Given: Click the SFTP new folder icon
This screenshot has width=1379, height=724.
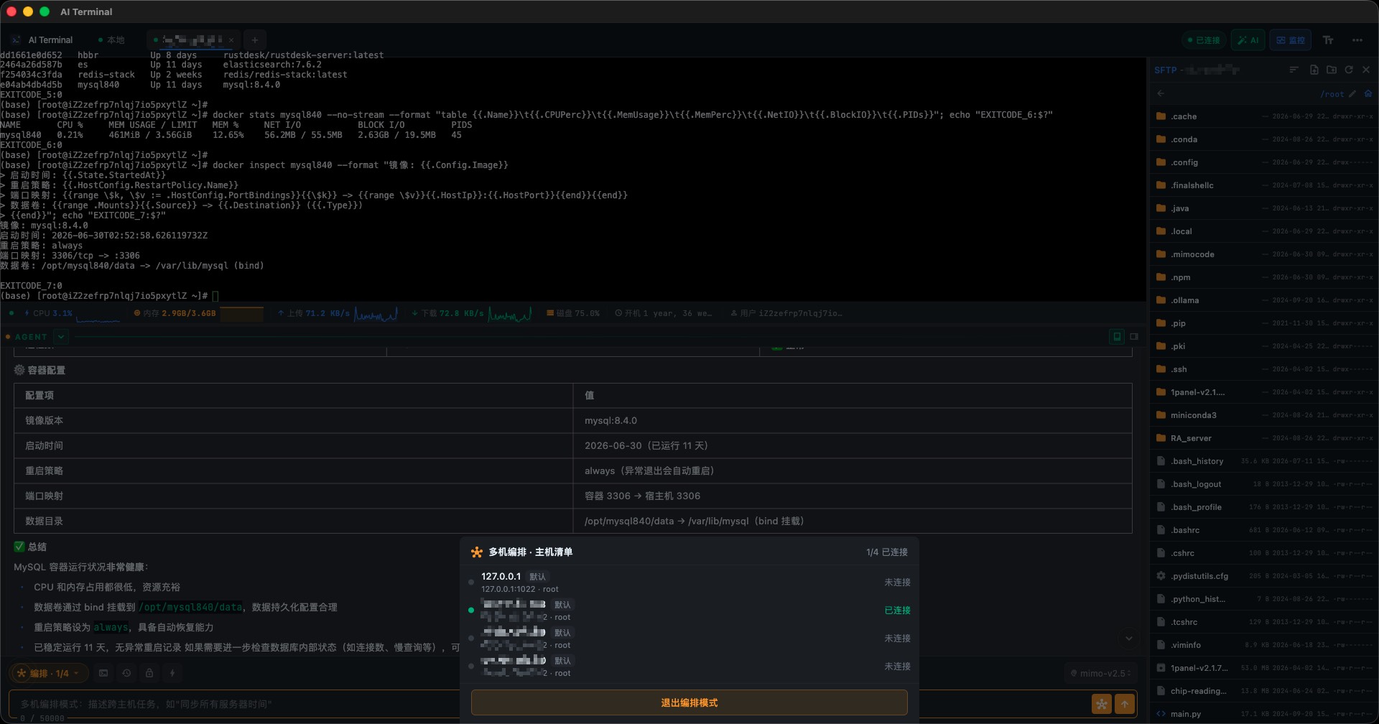Looking at the screenshot, I should [1331, 70].
